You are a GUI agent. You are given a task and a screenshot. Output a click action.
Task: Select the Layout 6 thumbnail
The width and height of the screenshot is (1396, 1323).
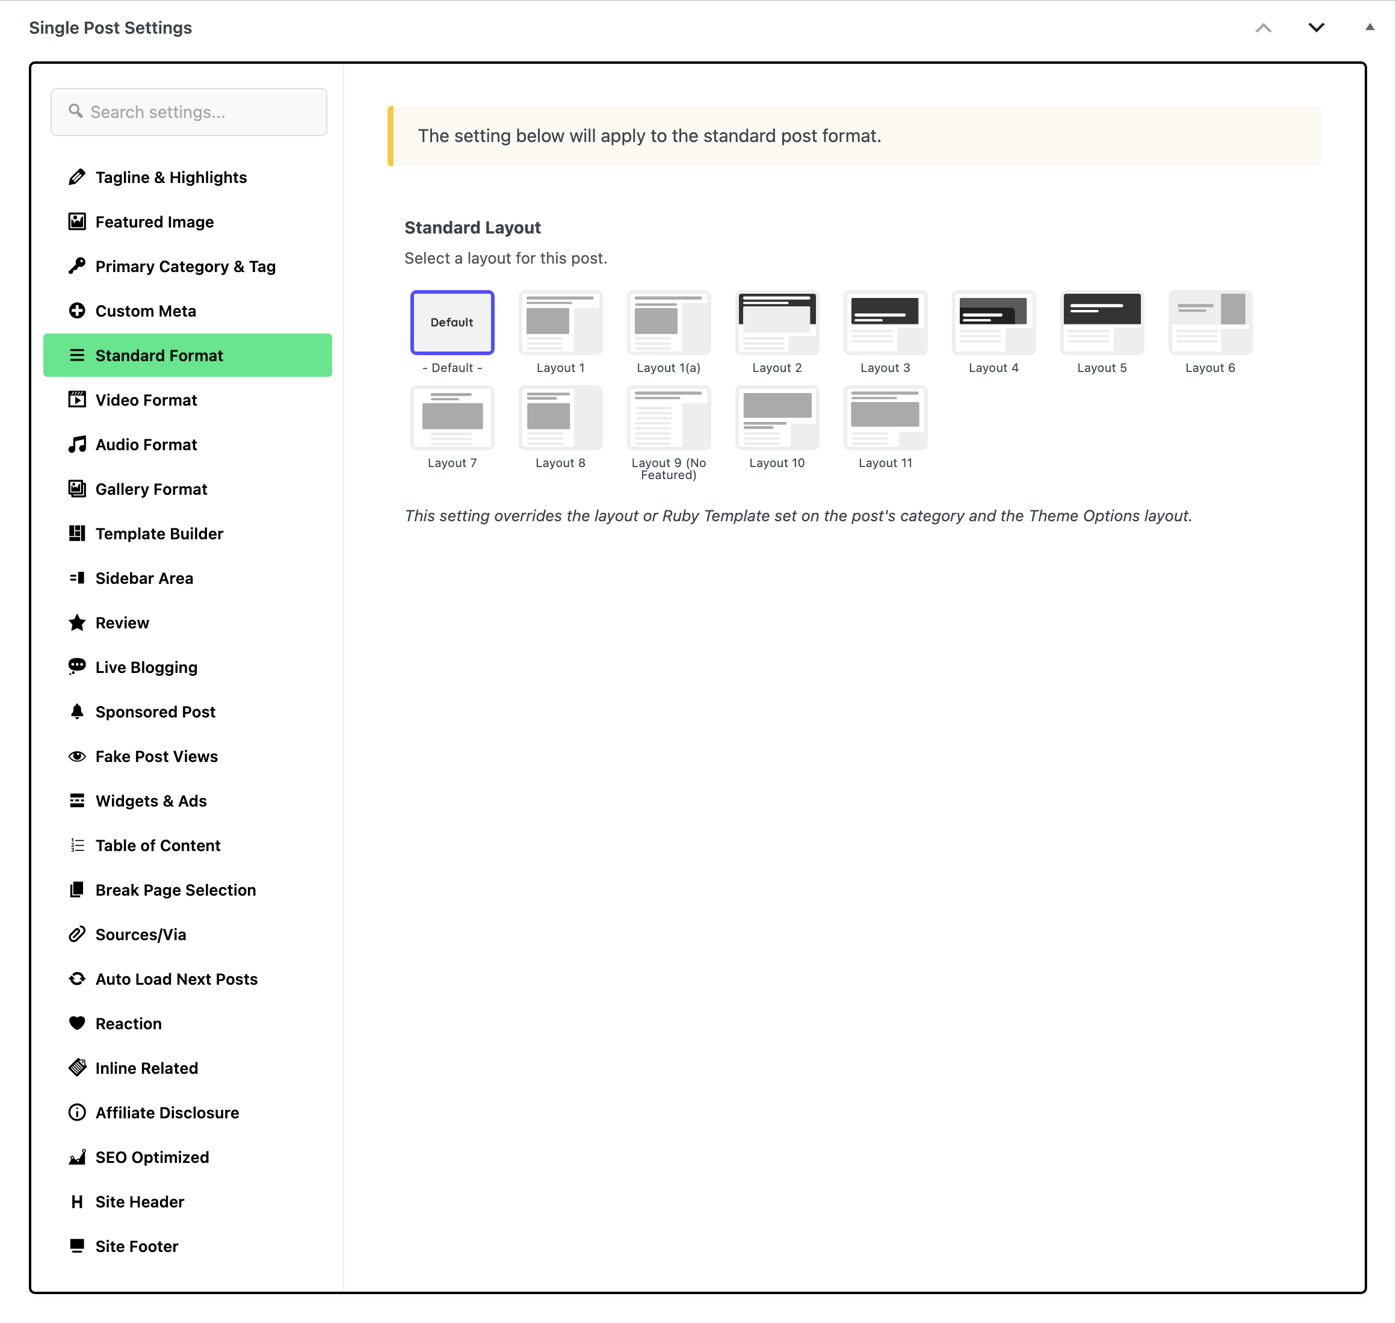[1211, 322]
